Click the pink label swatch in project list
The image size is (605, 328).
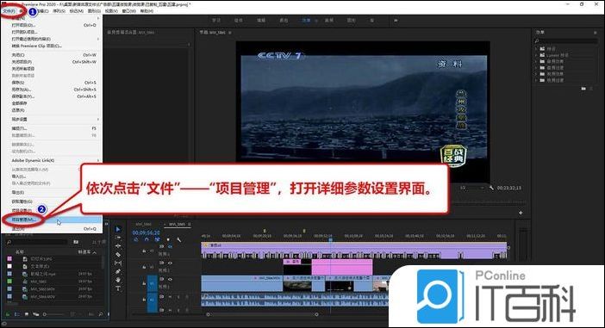(9, 259)
